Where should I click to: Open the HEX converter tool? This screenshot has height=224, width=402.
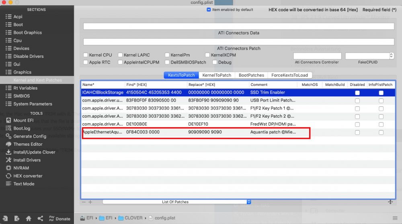pyautogui.click(x=28, y=176)
